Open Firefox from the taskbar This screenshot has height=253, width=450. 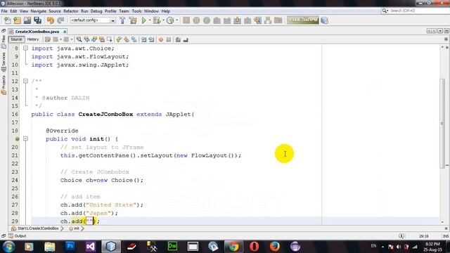(x=275, y=247)
